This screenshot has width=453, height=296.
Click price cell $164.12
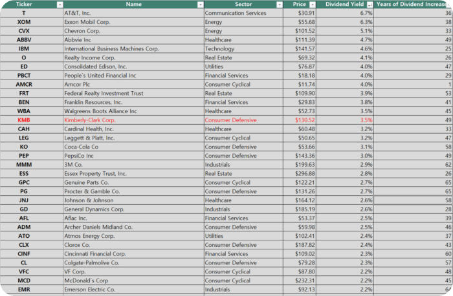(300, 201)
